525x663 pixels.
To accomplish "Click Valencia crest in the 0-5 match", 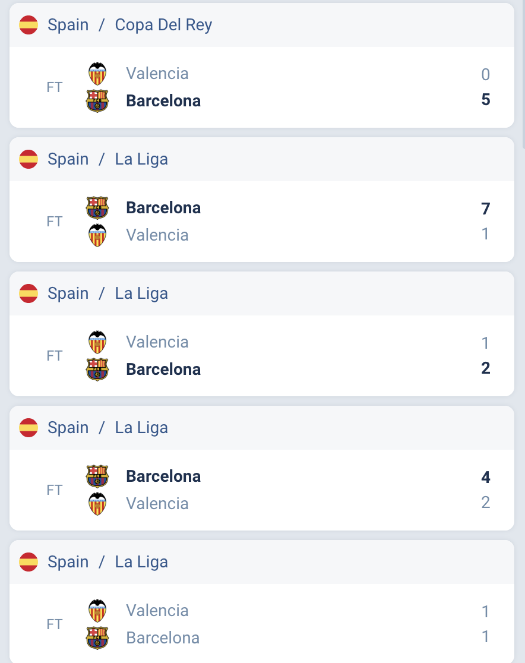I will pos(97,74).
